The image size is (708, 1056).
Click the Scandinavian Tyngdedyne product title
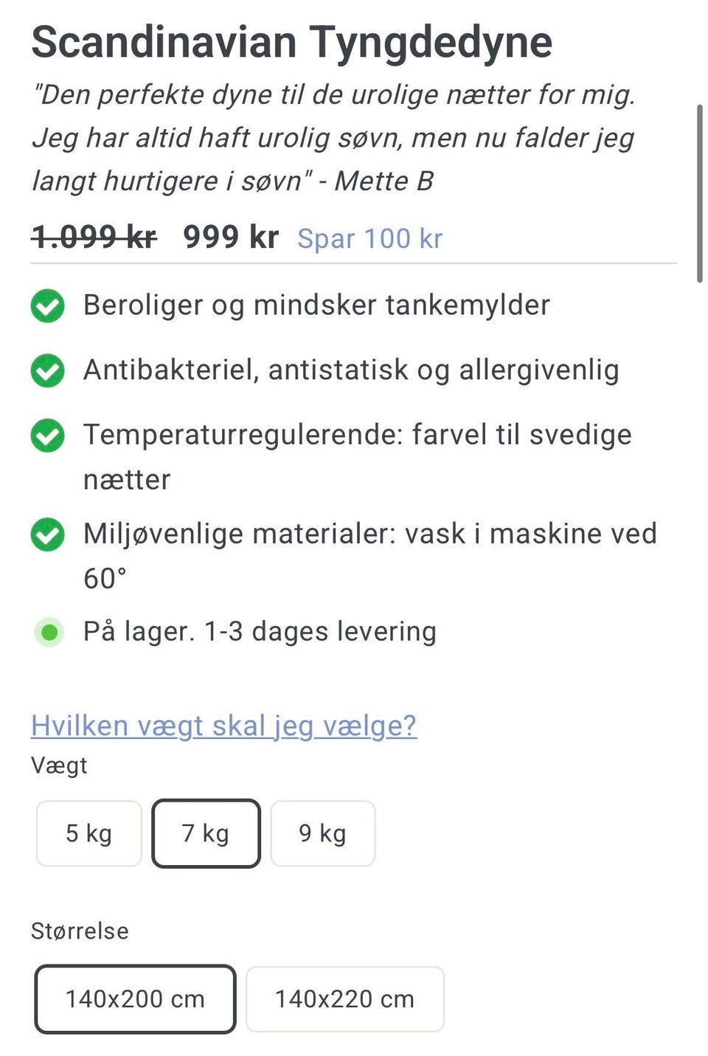pos(291,42)
